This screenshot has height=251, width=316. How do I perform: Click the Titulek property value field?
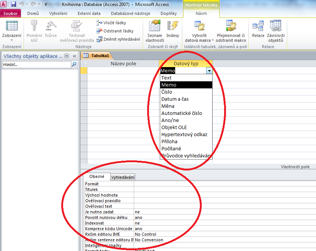225,189
